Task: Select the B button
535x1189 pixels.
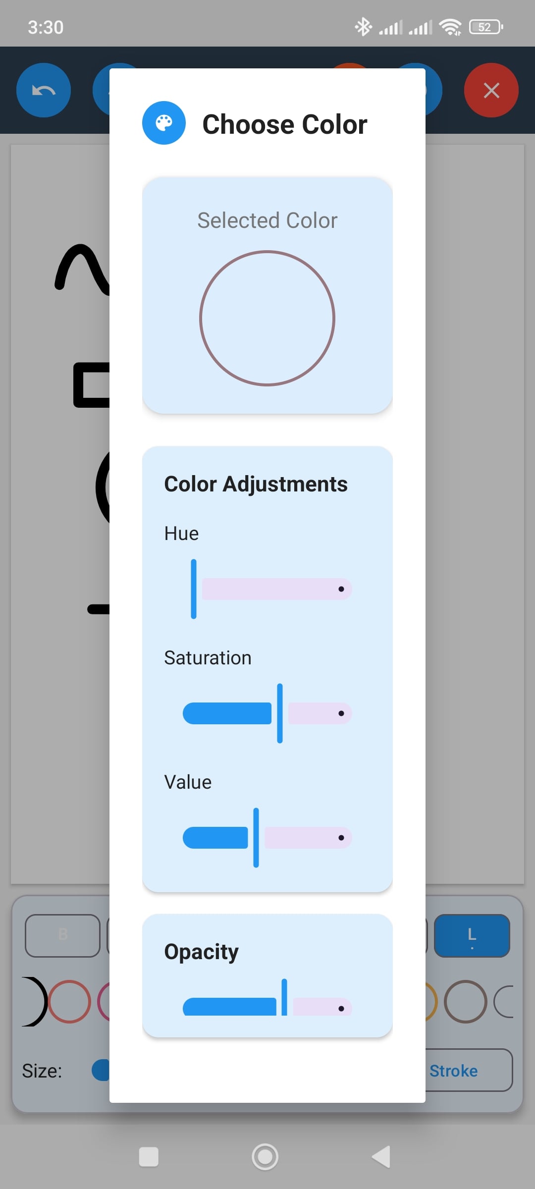Action: [x=62, y=935]
